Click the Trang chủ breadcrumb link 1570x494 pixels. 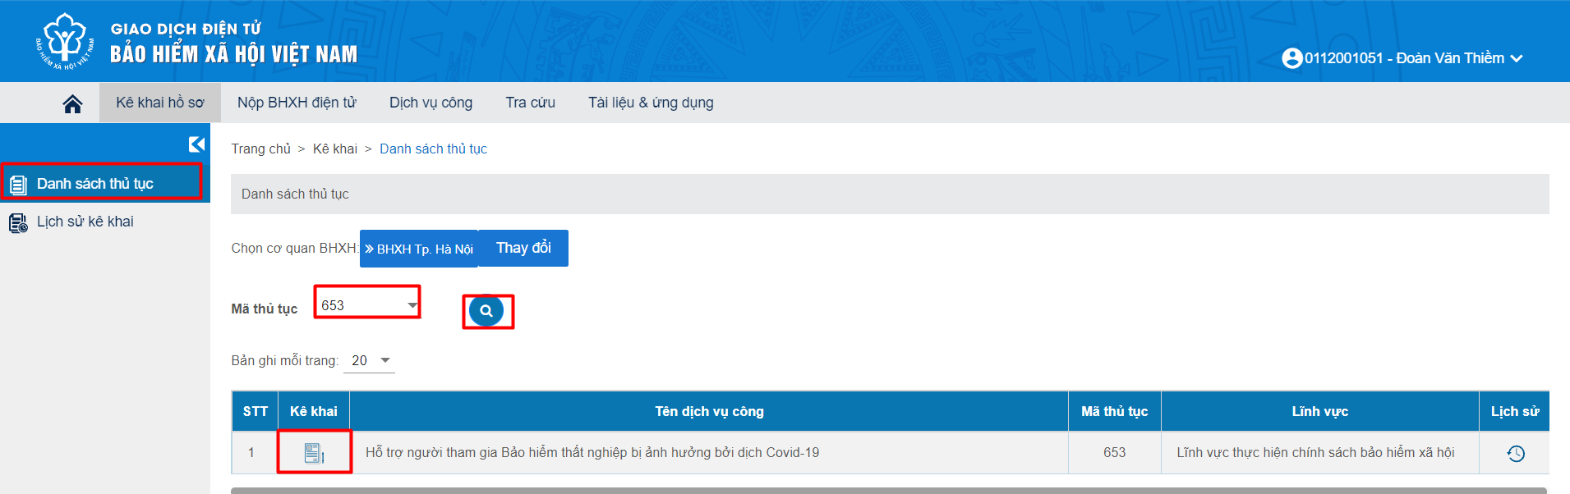(x=260, y=149)
